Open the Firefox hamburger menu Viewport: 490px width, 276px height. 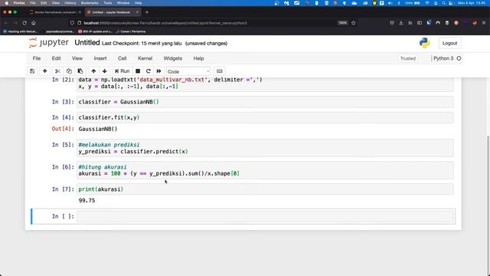click(x=484, y=23)
